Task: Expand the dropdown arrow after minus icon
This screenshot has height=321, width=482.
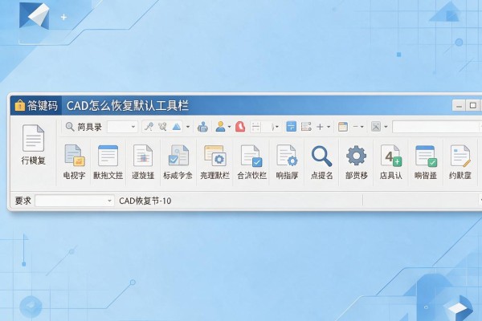Action: point(362,127)
